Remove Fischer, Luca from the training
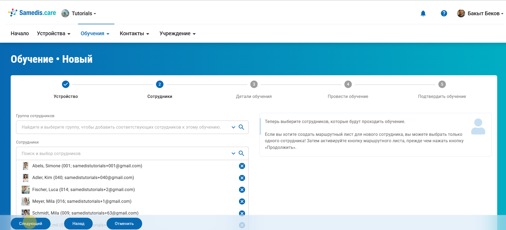 pyautogui.click(x=242, y=190)
